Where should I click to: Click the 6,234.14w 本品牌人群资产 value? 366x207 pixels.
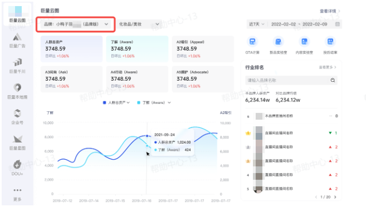point(257,100)
